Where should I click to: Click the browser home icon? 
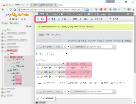tap(15, 10)
